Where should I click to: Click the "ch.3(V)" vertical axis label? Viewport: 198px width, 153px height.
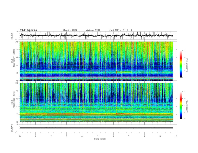click(12, 128)
